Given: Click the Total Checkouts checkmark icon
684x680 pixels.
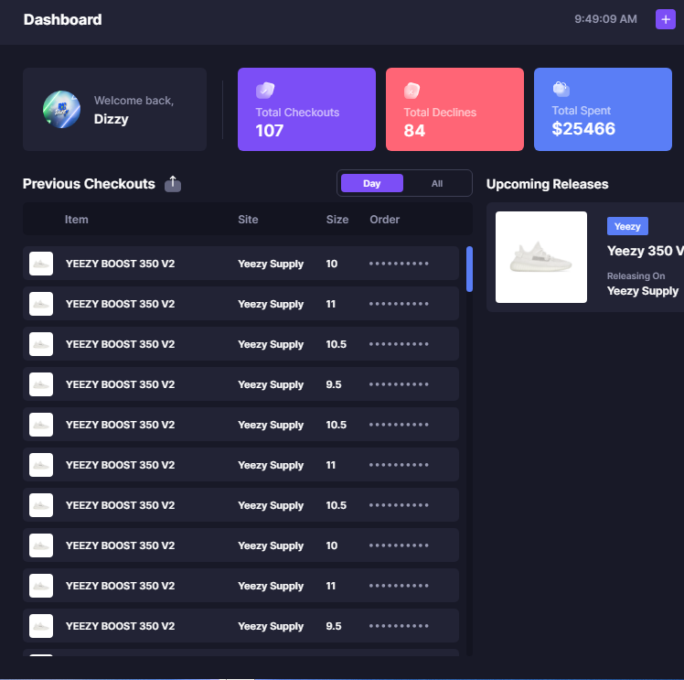Looking at the screenshot, I should (265, 91).
